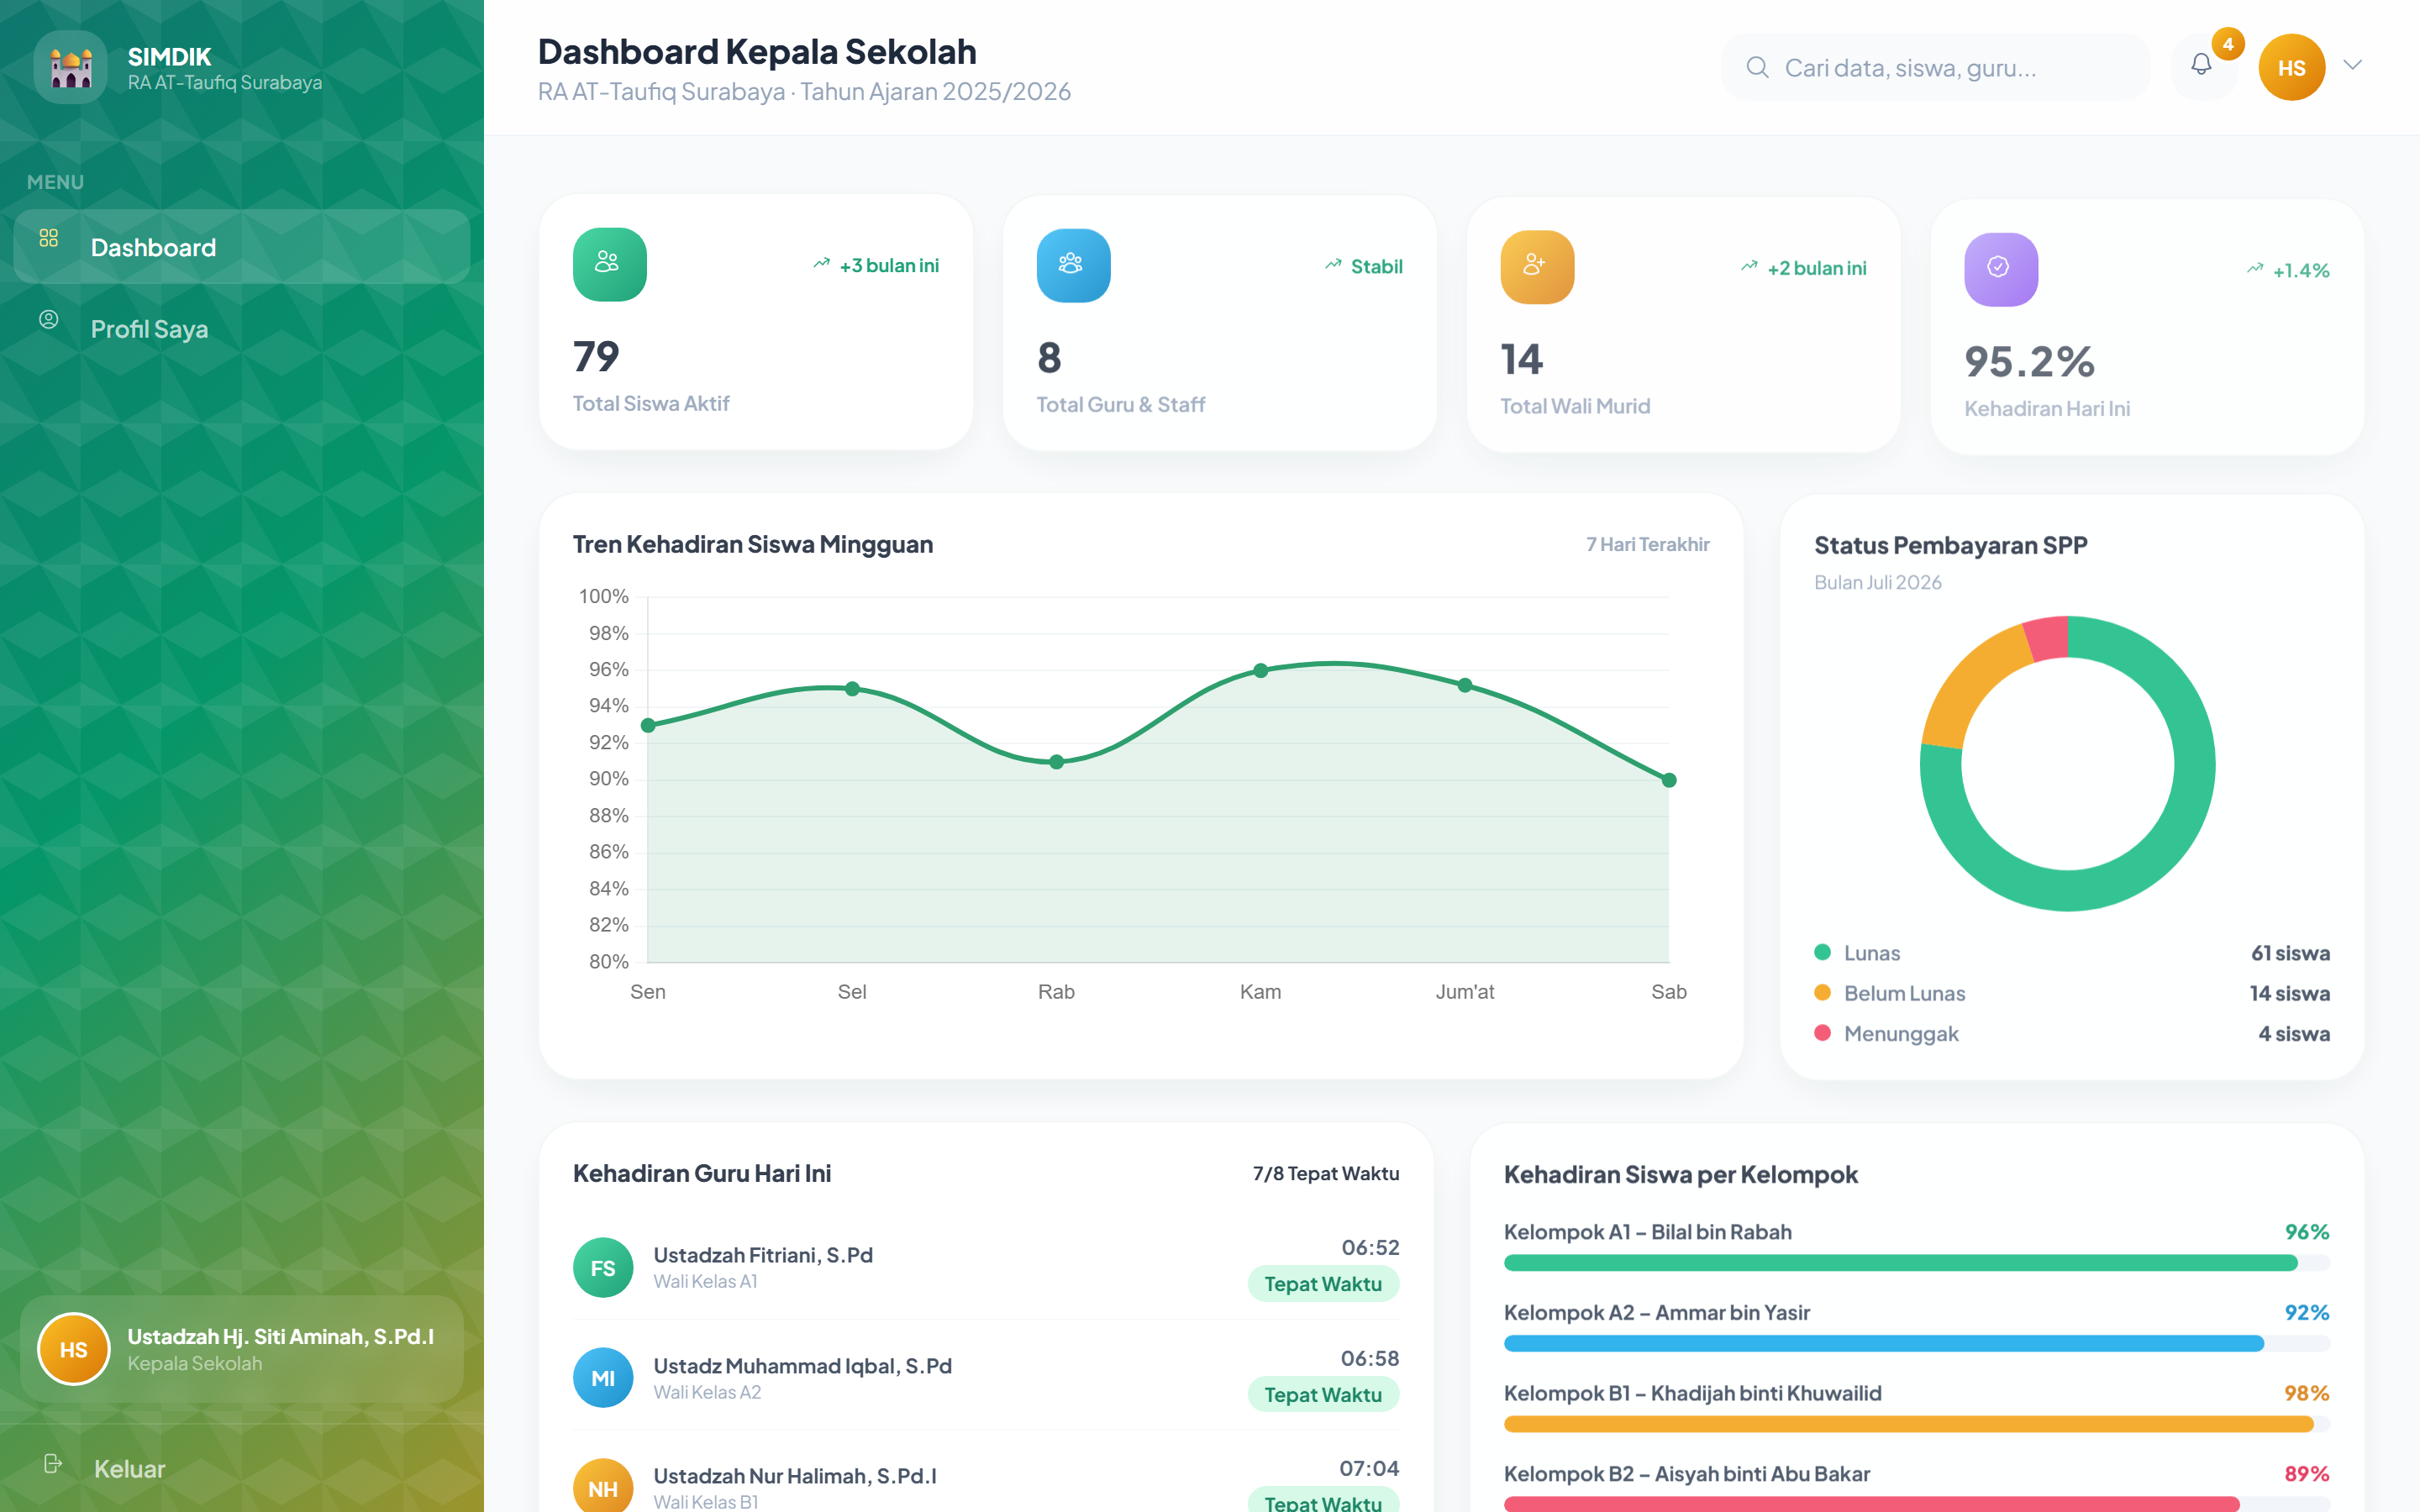Click the 61 siswa value
The image size is (2420, 1512).
2290,953
